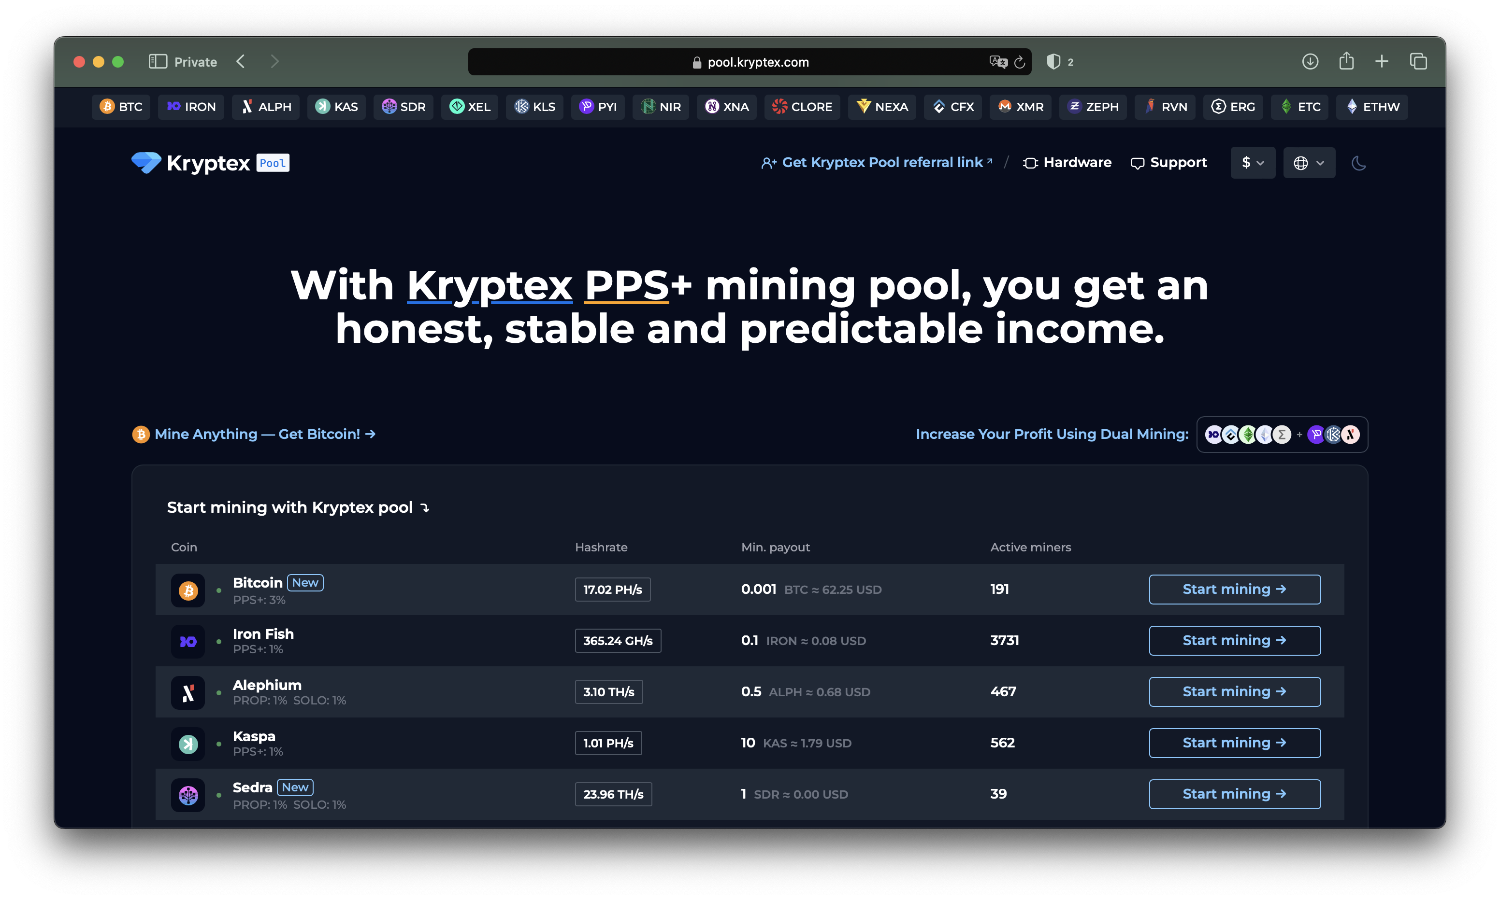Click the Alephium coin name

coord(267,685)
